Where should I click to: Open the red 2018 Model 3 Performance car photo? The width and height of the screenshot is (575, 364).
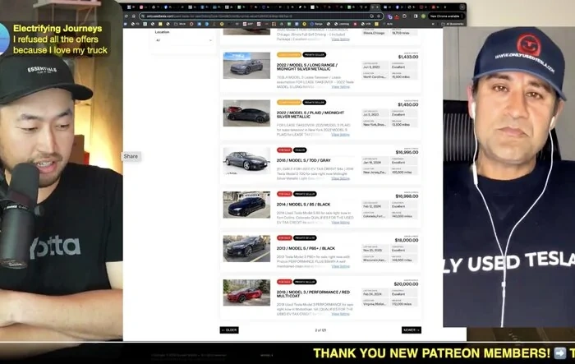tap(246, 293)
